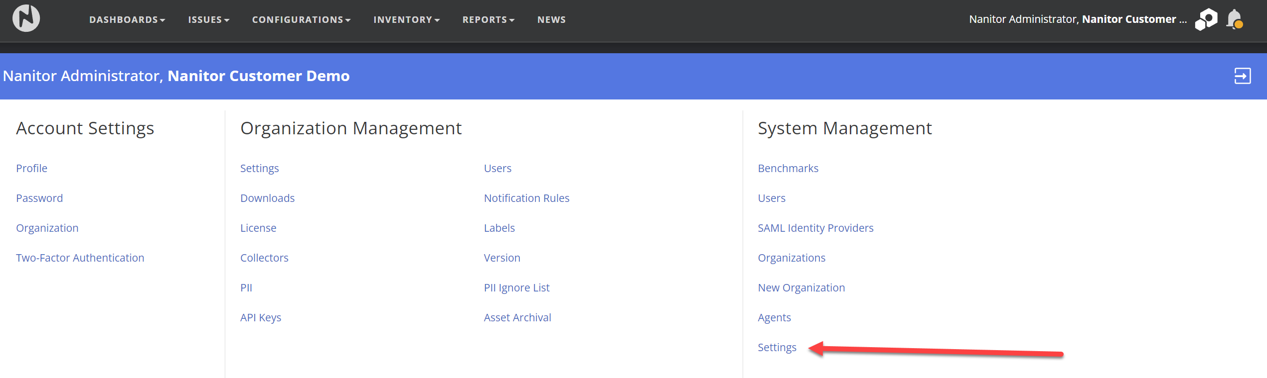
Task: Go to SAML Identity Providers
Action: click(x=815, y=228)
